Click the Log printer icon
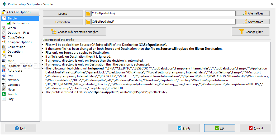The height and width of the screenshot is (135, 276). tap(4, 75)
